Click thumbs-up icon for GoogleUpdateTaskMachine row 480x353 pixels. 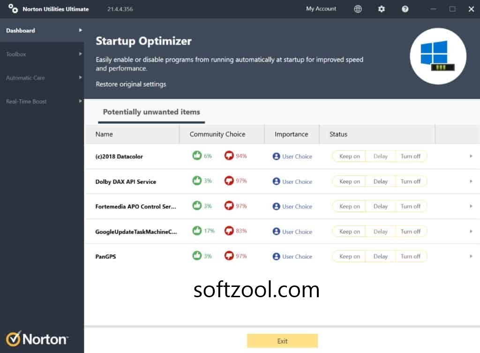click(197, 231)
